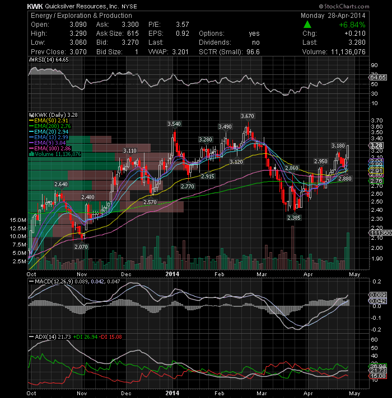Click the Volume 11,136,076 legend entry

coord(55,154)
